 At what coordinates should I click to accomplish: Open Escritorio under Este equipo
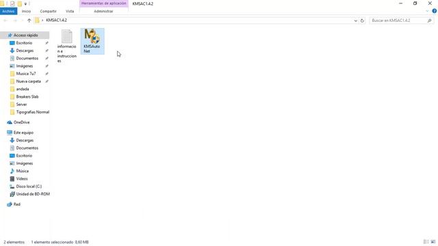click(x=24, y=156)
